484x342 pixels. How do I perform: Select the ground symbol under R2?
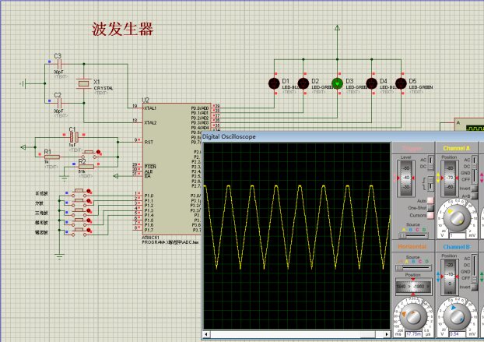coord(65,178)
